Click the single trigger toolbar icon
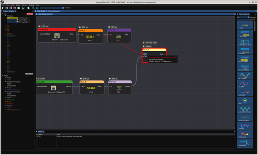This screenshot has height=155, width=258. (x=7, y=8)
